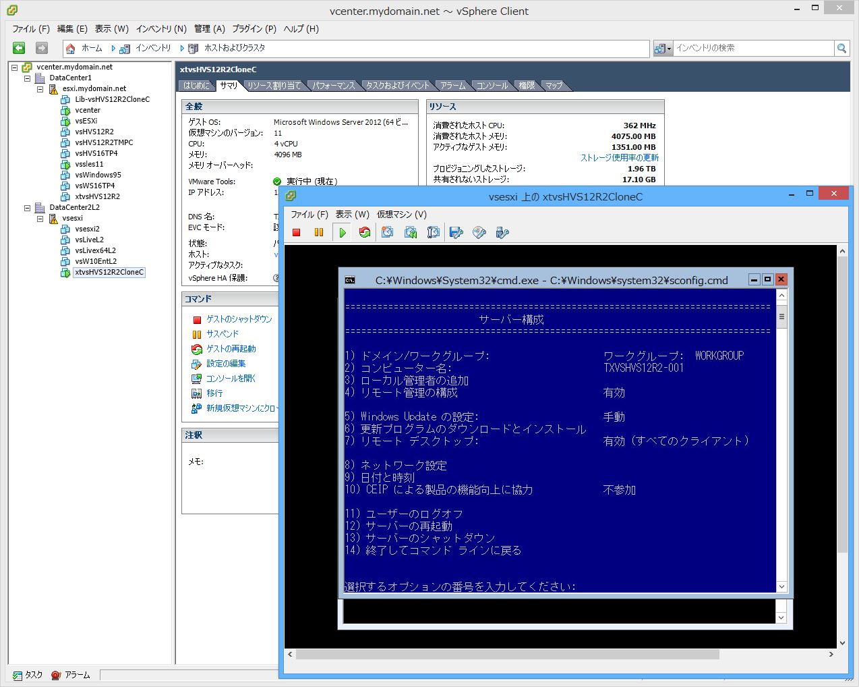This screenshot has width=859, height=687.
Task: Click the Alarms icon in status bar
Action: 56,675
